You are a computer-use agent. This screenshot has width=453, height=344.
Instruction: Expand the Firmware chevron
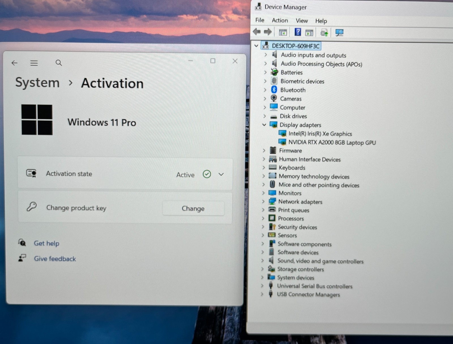tap(264, 150)
